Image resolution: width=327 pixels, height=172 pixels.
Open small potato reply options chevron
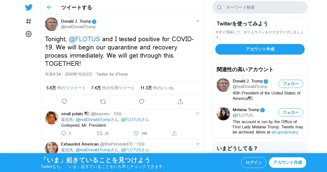coord(198,113)
